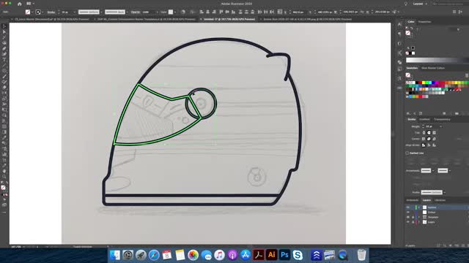
Task: Enable the Dashed Line checkbox
Action: coord(407,153)
